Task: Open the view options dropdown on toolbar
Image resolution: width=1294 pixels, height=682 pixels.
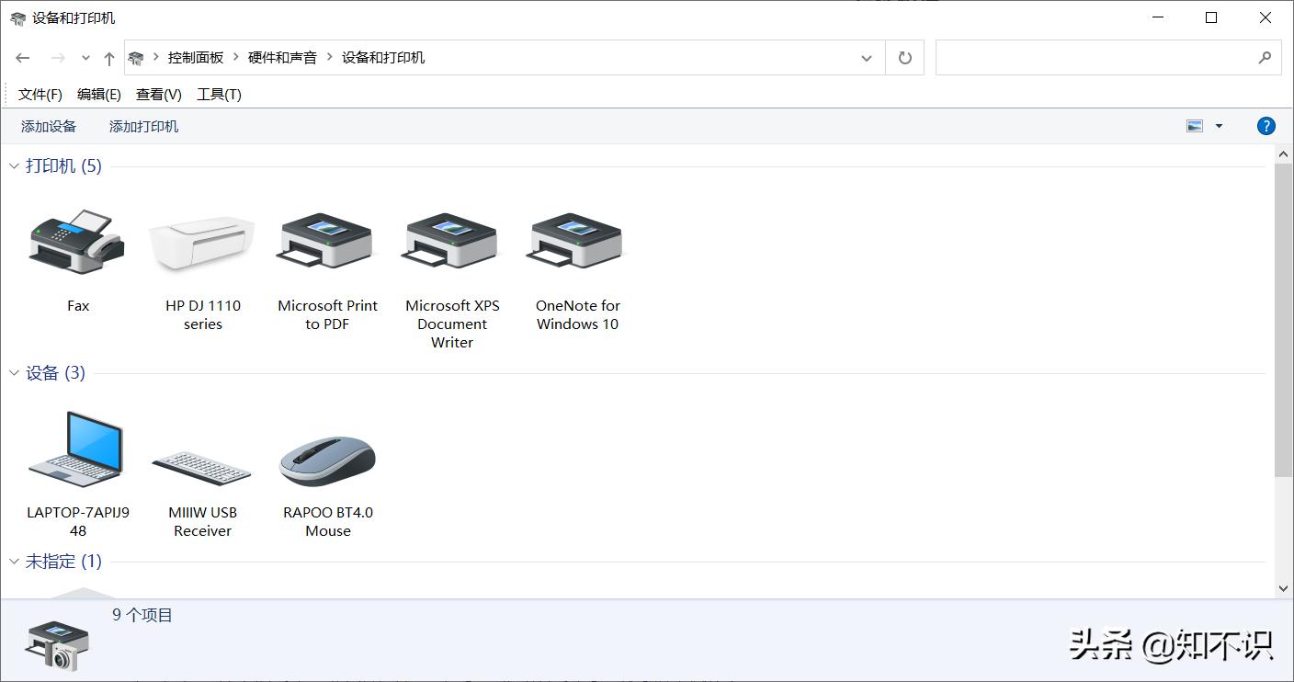Action: coord(1219,126)
